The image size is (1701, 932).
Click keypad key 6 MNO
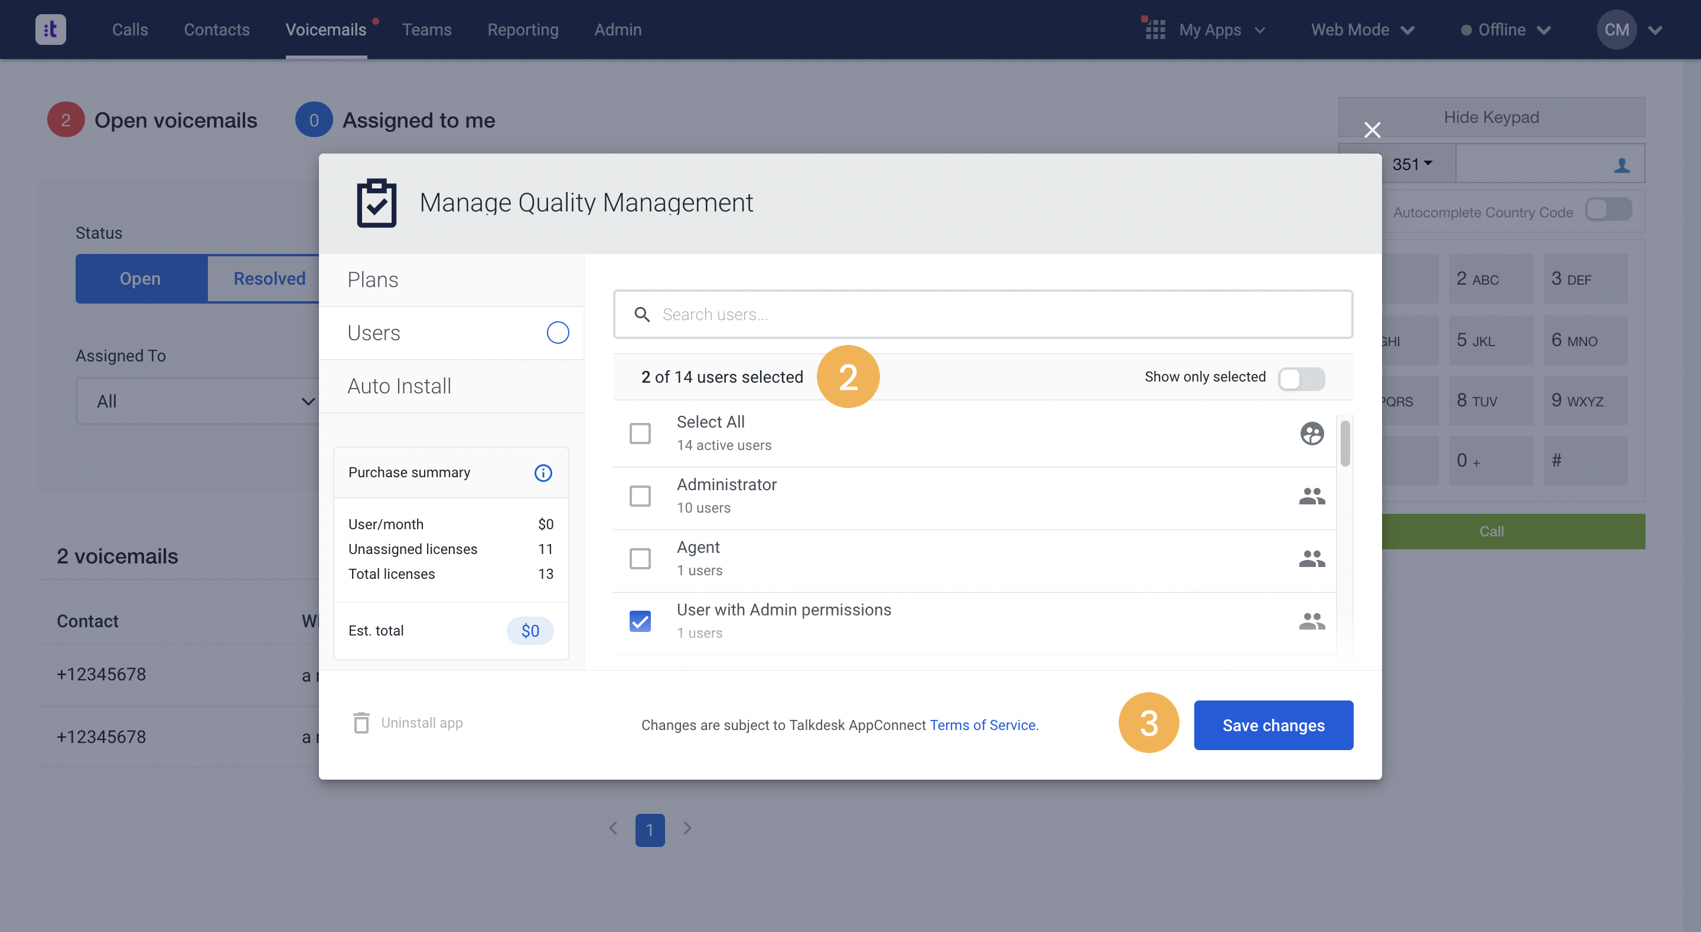pos(1585,340)
